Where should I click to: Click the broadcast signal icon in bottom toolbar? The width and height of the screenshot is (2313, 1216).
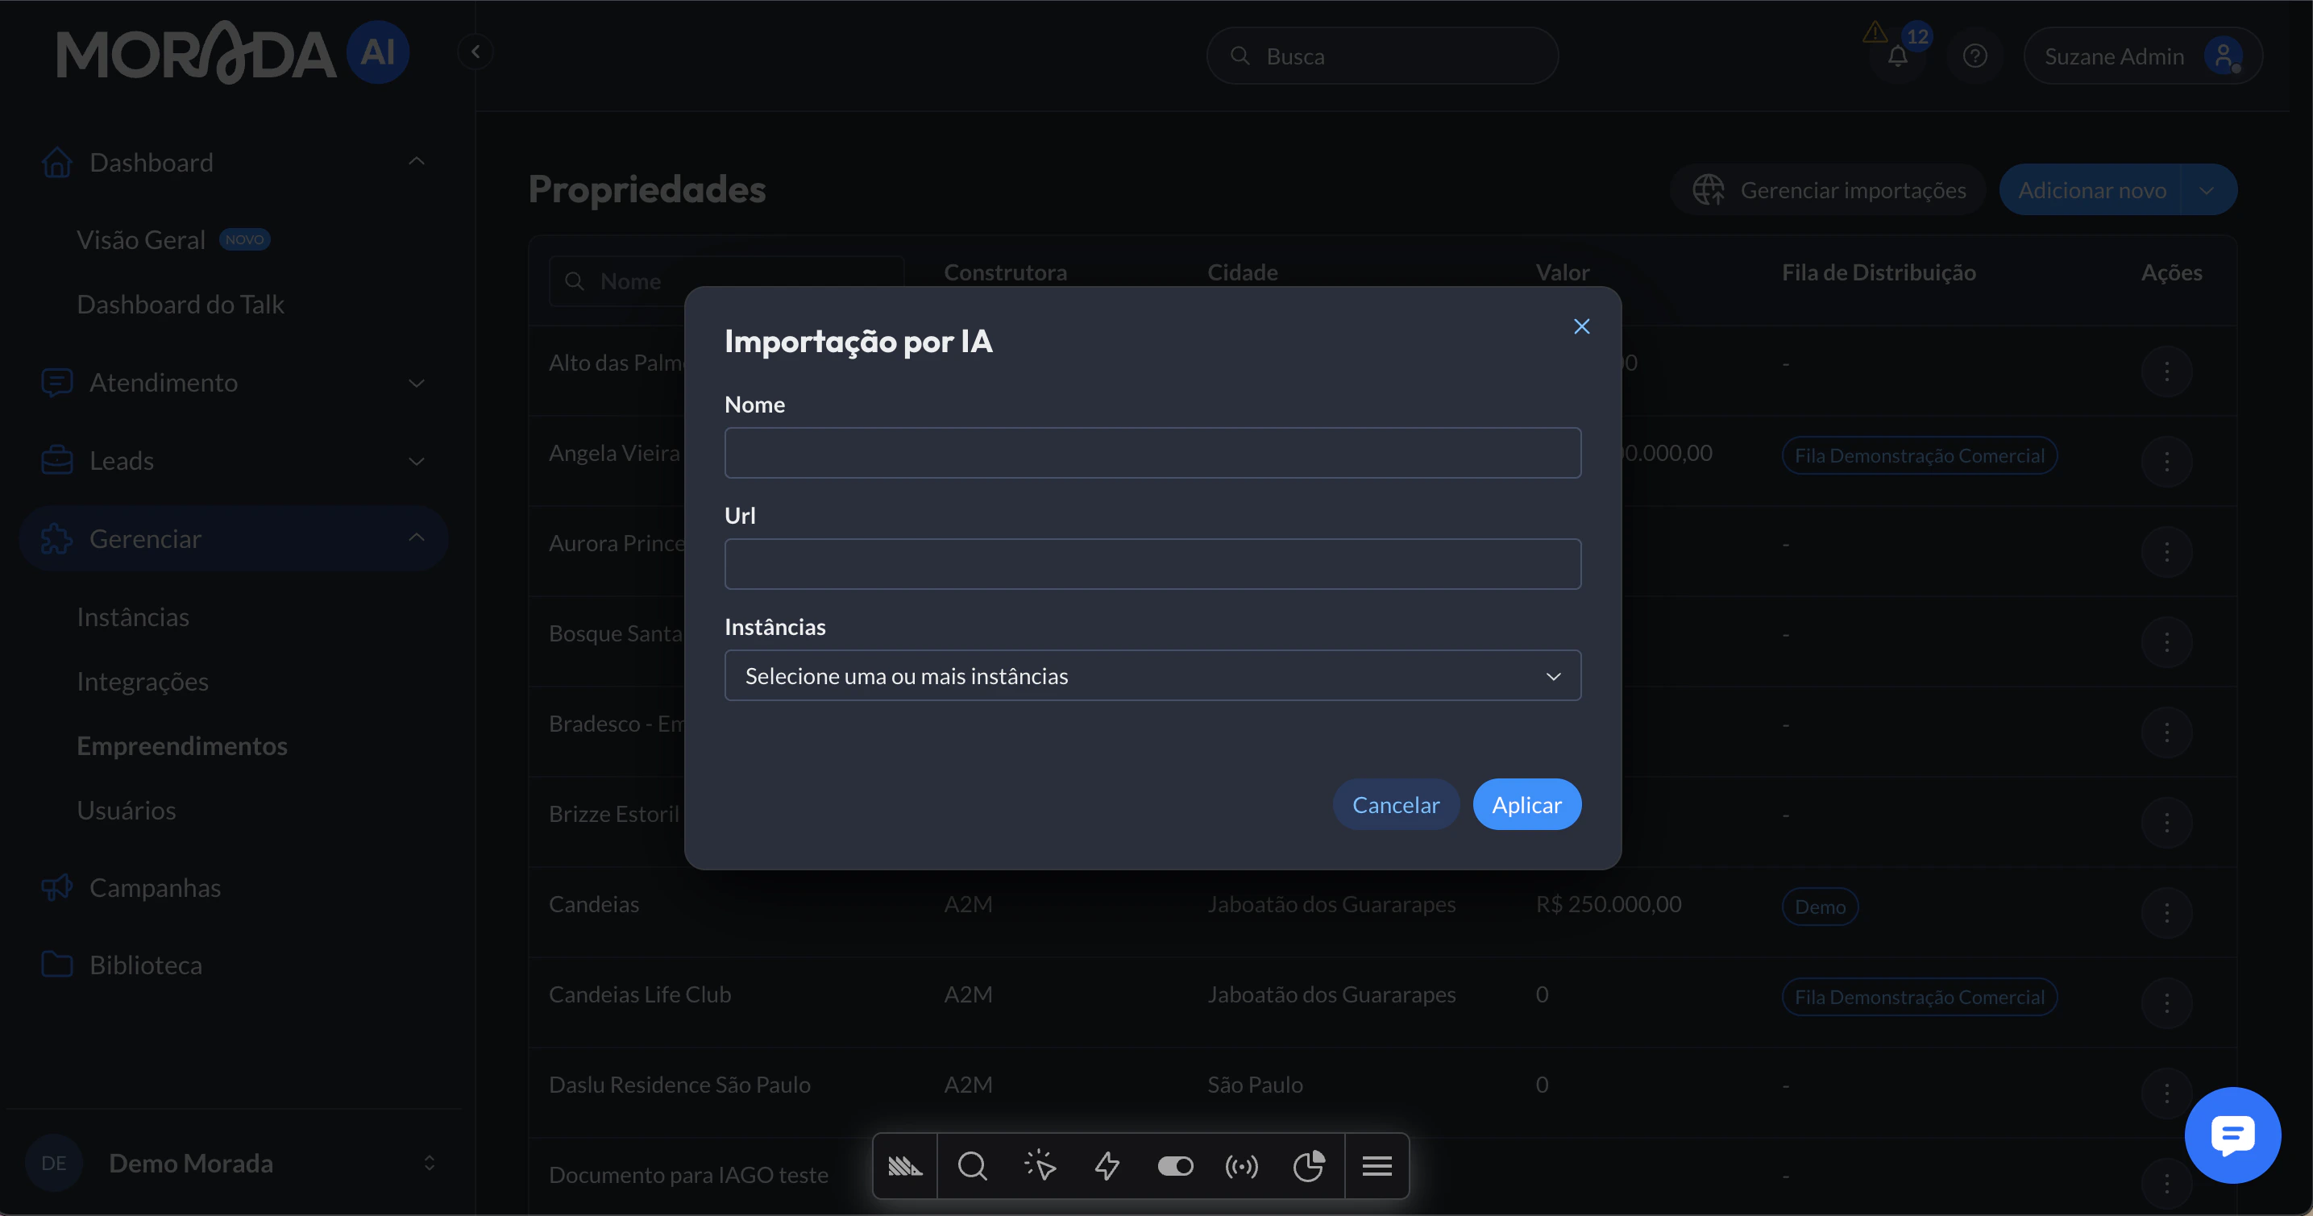tap(1242, 1166)
